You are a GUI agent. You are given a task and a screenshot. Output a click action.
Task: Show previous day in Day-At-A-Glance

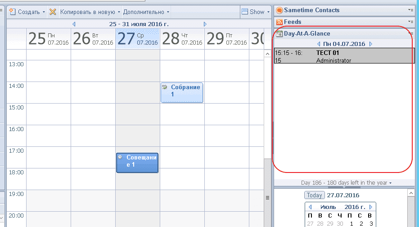[319, 44]
